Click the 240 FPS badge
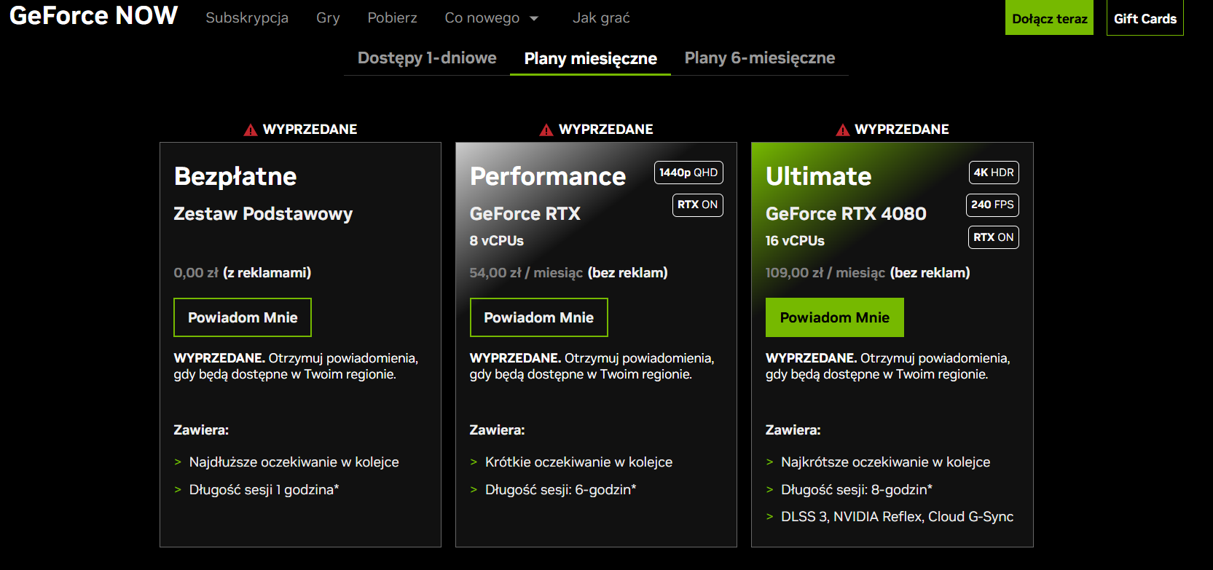This screenshot has height=570, width=1213. tap(992, 205)
